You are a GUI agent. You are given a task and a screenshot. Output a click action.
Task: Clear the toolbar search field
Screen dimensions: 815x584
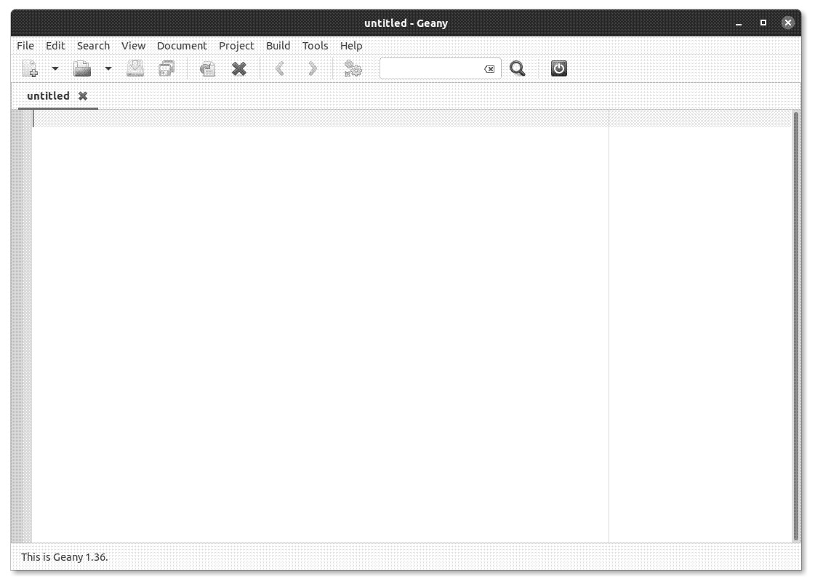click(489, 69)
